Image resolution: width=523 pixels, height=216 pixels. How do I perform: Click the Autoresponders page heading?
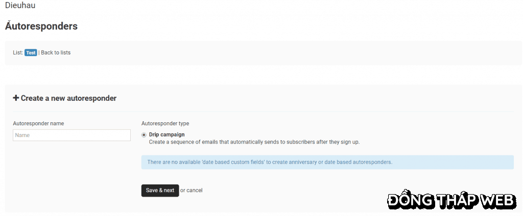(41, 26)
